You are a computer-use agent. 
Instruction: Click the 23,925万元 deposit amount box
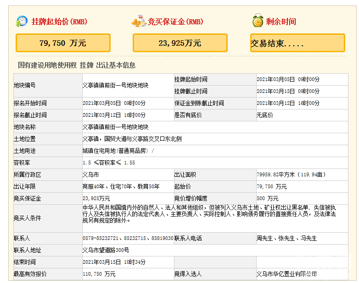pyautogui.click(x=179, y=43)
